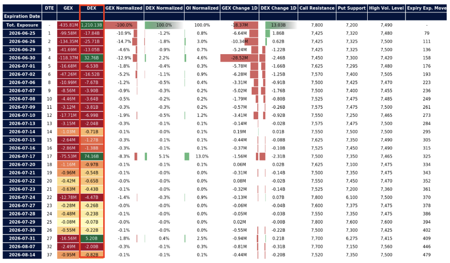Click High Vol. Level value 7,560
Image resolution: width=450 pixels, height=263 pixels.
click(x=386, y=247)
